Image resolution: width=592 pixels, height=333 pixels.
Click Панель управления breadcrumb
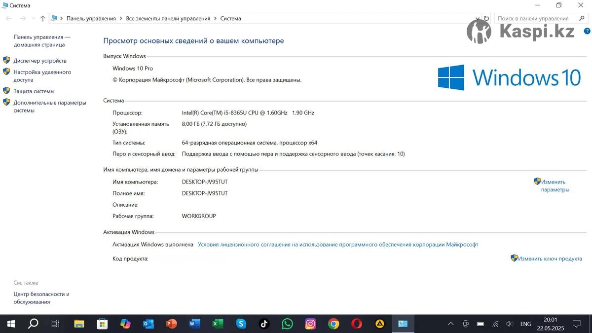pyautogui.click(x=91, y=19)
